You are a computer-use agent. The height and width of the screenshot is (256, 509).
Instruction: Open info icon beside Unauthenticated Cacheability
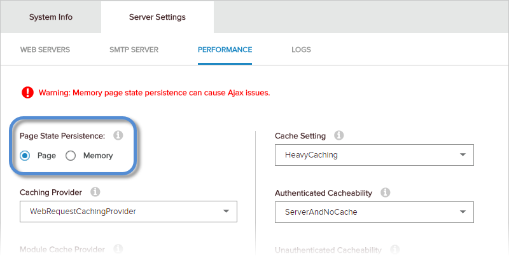point(394,250)
